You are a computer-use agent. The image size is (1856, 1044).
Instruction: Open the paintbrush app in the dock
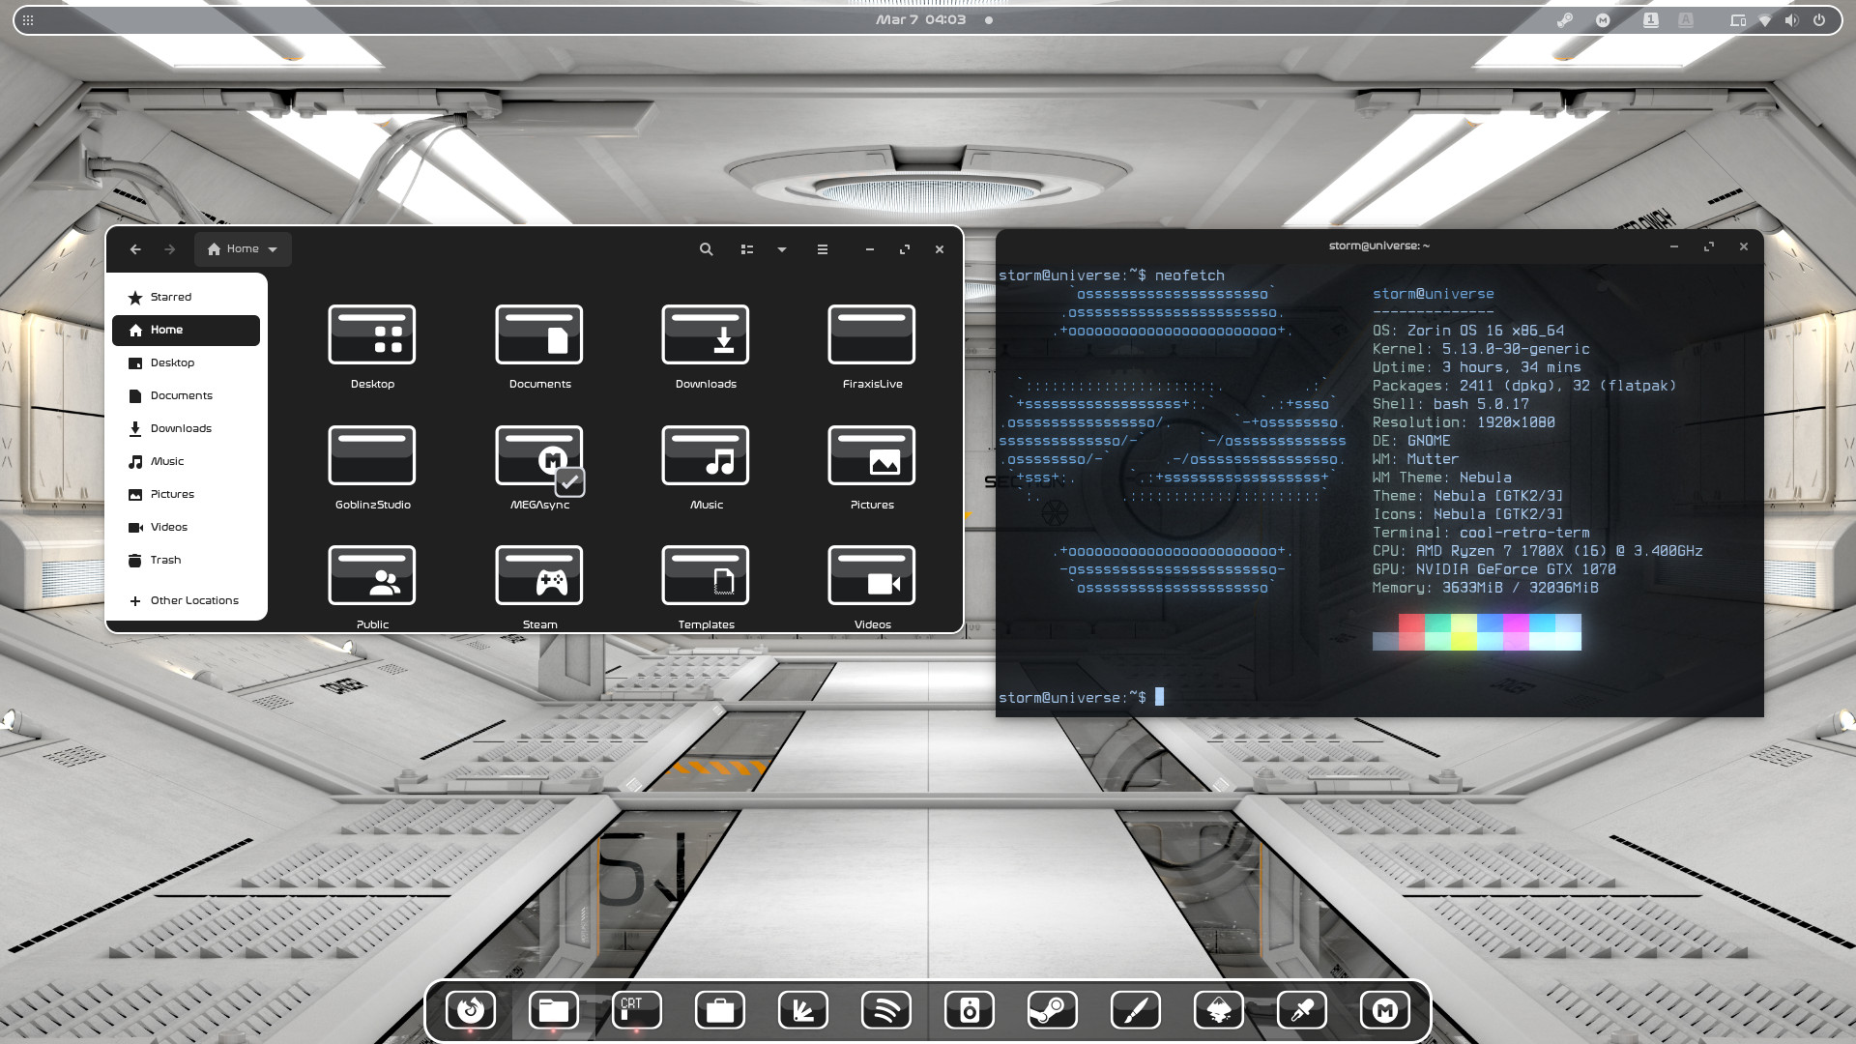click(x=1136, y=1011)
